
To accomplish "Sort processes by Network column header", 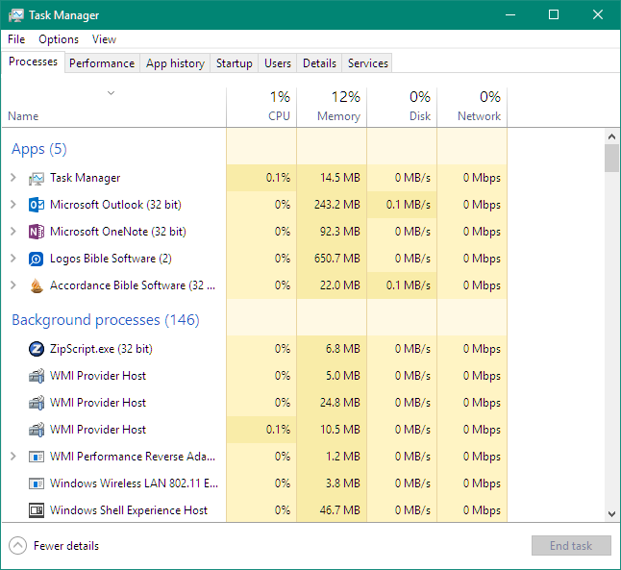I will pos(472,107).
